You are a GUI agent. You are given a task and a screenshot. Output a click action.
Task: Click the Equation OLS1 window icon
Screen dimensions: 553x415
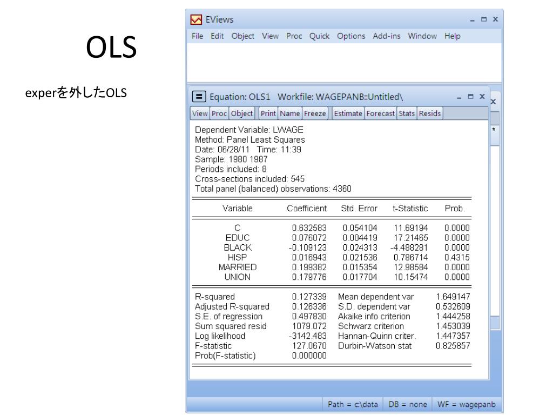pyautogui.click(x=199, y=96)
